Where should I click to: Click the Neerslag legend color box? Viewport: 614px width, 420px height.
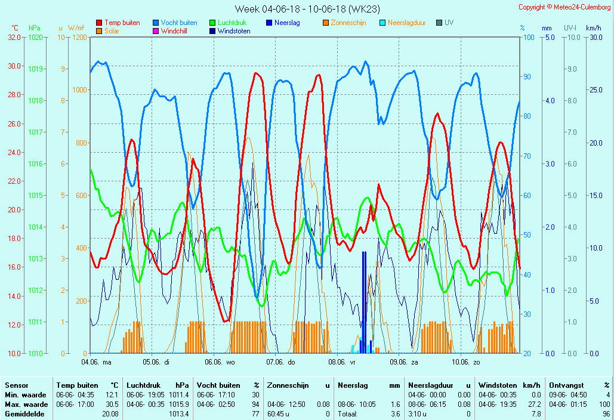(269, 23)
